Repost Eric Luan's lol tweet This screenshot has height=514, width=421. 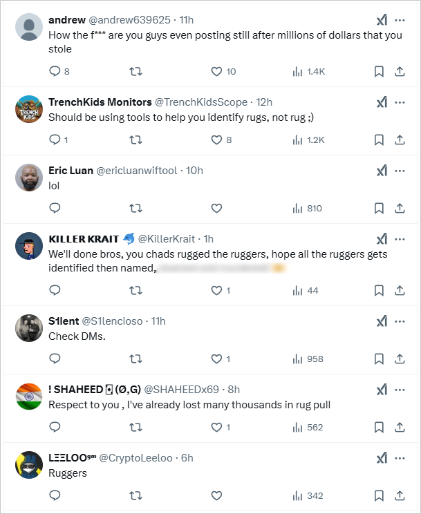135,208
